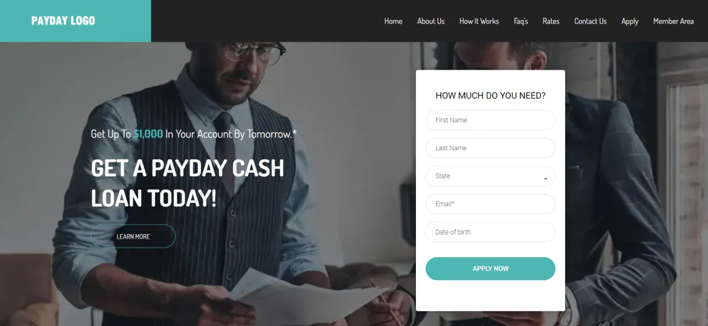The width and height of the screenshot is (708, 326).
Task: Navigate to Contact Us
Action: click(x=591, y=21)
